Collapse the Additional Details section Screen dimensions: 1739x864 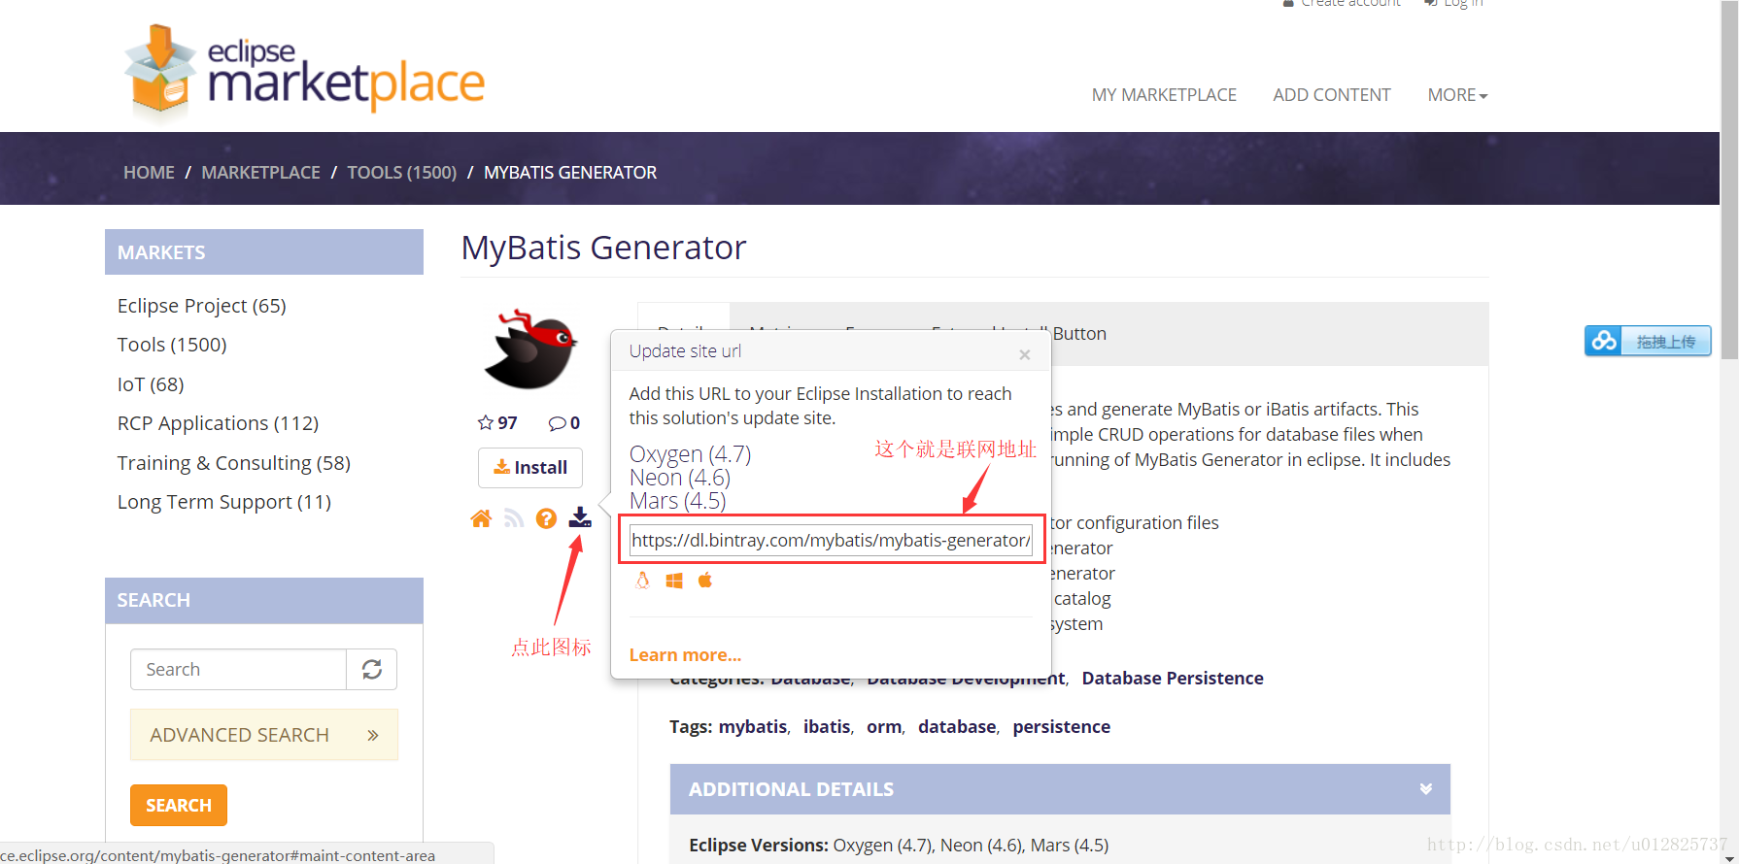pyautogui.click(x=1425, y=788)
